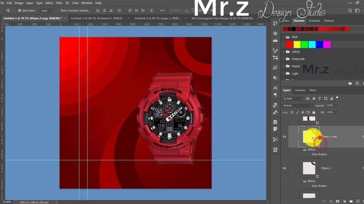Create new swatch group folder icon
The height and width of the screenshot is (204, 364).
(350, 83)
